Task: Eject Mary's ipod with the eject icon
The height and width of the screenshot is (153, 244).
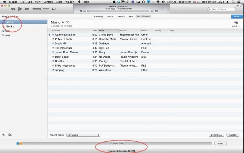Action: [17, 16]
